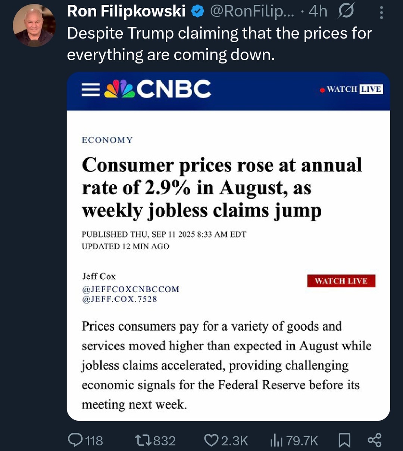Click the bookmark icon to save the post
The height and width of the screenshot is (451, 403).
coord(344,441)
